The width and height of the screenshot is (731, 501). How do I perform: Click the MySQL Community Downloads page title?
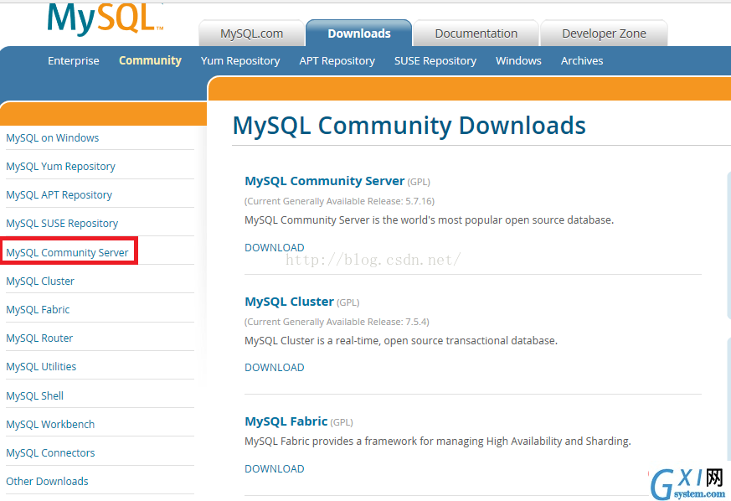coord(409,126)
